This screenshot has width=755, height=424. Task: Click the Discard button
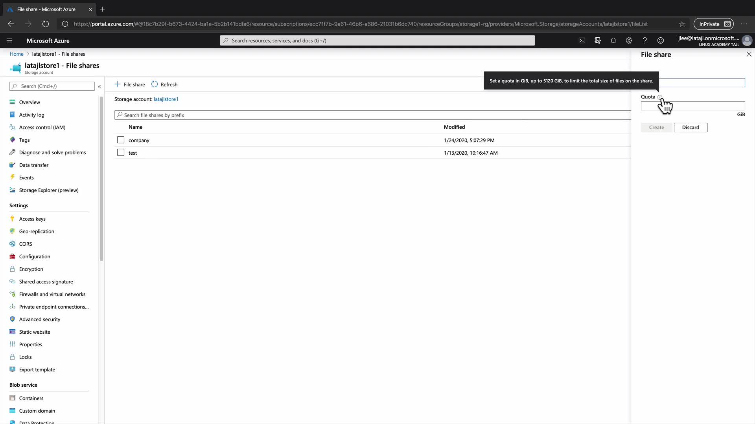coord(690,128)
